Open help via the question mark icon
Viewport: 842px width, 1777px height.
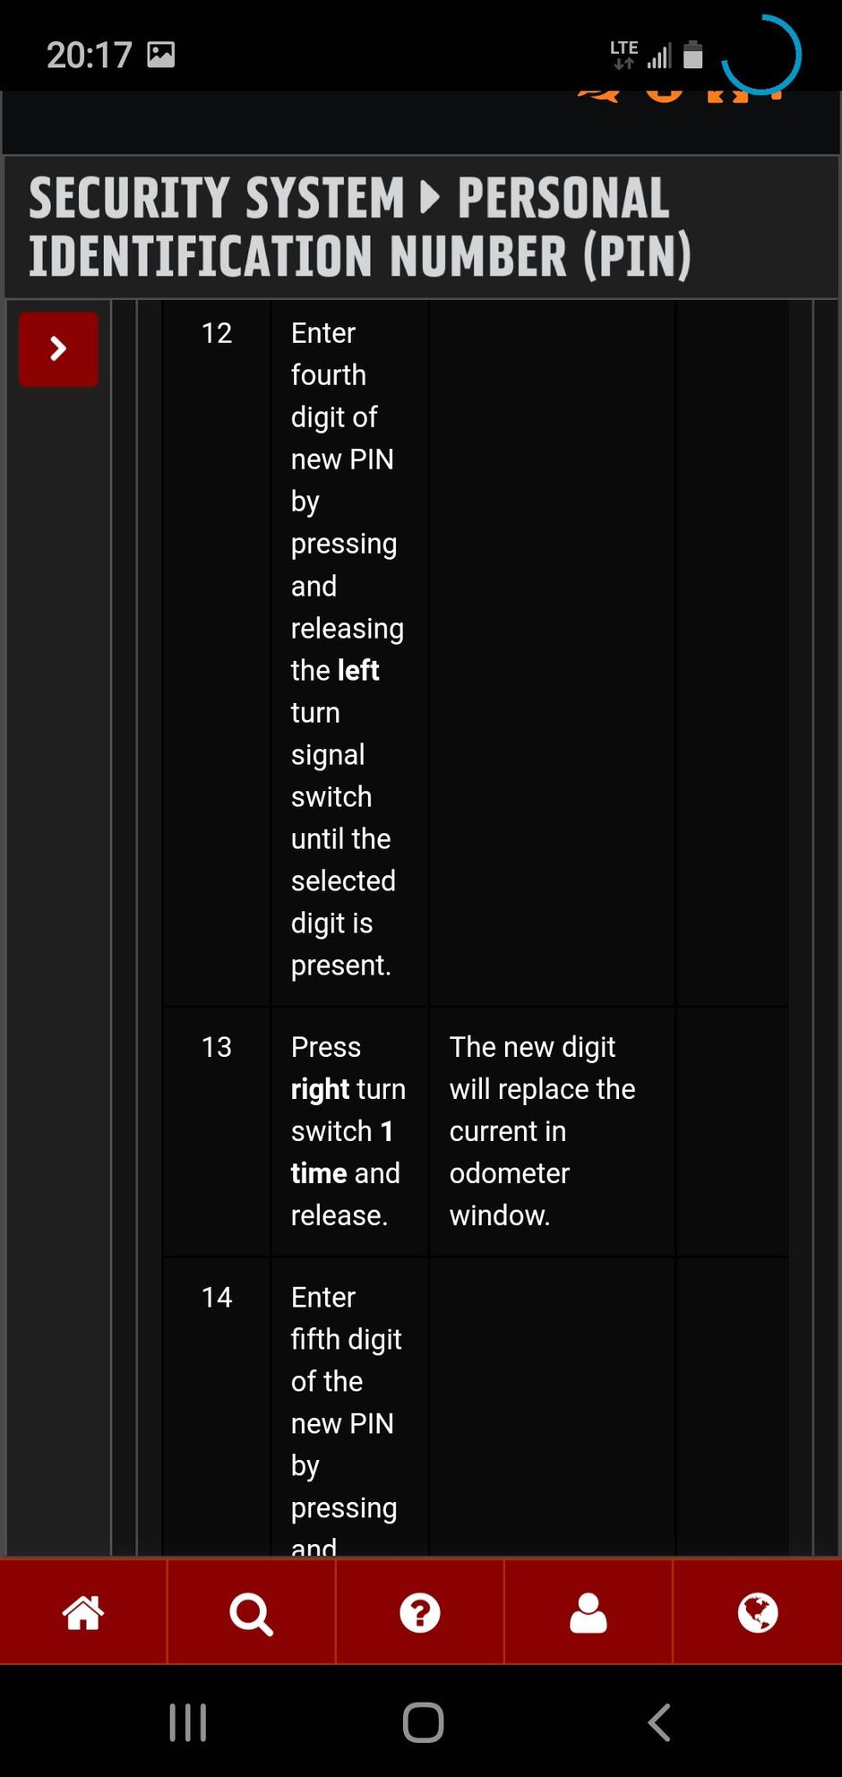(x=419, y=1613)
